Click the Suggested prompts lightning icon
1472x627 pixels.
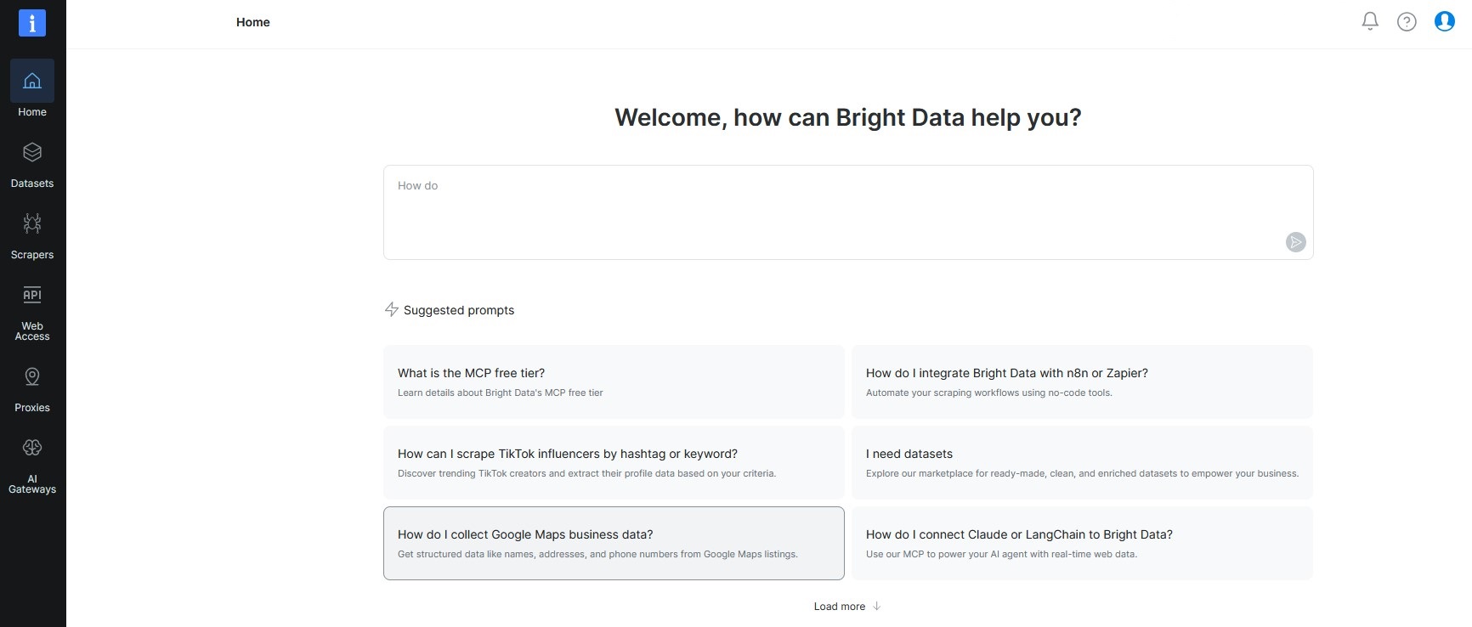coord(391,309)
